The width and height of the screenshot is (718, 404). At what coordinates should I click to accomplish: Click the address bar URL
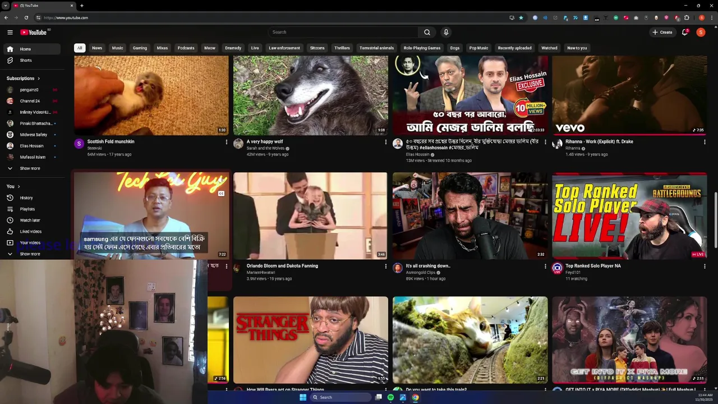tap(66, 17)
